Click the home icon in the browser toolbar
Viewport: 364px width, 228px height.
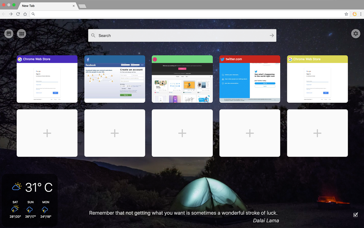pos(25,14)
